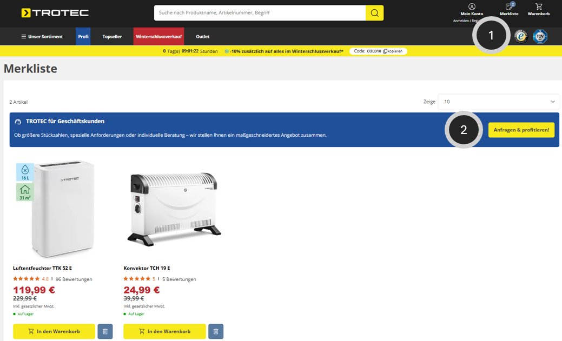Focus the product search input field
This screenshot has height=341, width=562.
260,13
